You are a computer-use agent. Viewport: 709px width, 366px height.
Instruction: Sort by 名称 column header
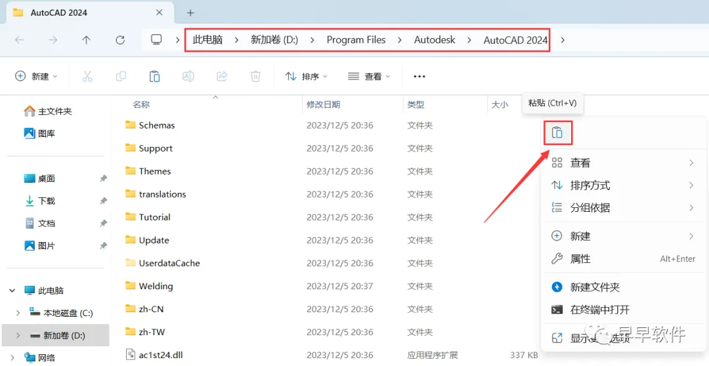pos(141,105)
